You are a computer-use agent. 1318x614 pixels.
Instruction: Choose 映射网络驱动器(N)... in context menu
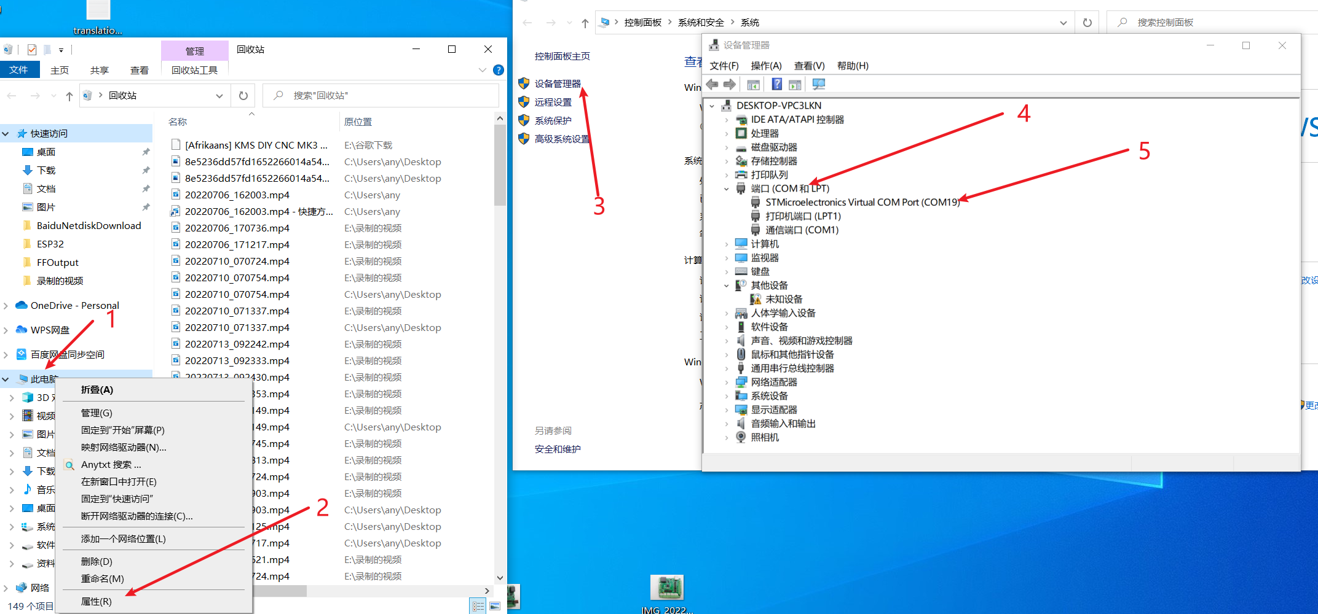click(154, 448)
